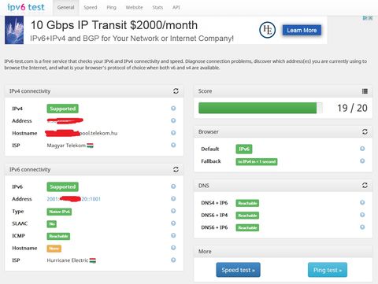378x284 pixels.
Task: Switch to the General tab
Action: click(65, 8)
